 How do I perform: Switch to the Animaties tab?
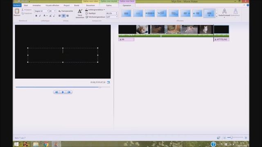(36, 5)
